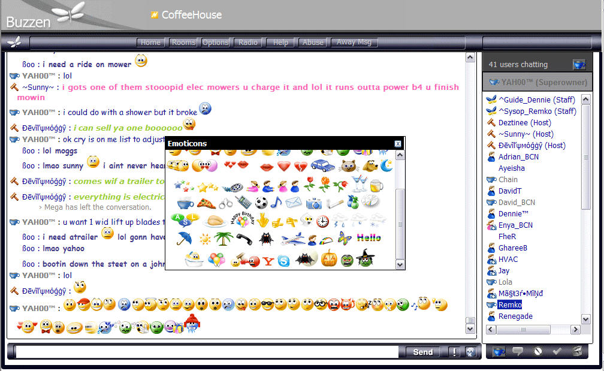Click chat history scroll up arrow
This screenshot has width=604, height=371.
pos(470,58)
